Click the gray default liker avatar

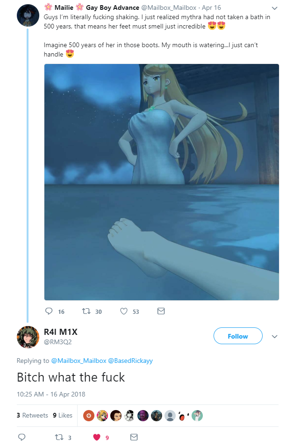coord(170,416)
